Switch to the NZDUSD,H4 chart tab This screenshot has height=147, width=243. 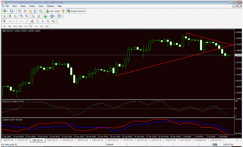[x=52, y=140]
